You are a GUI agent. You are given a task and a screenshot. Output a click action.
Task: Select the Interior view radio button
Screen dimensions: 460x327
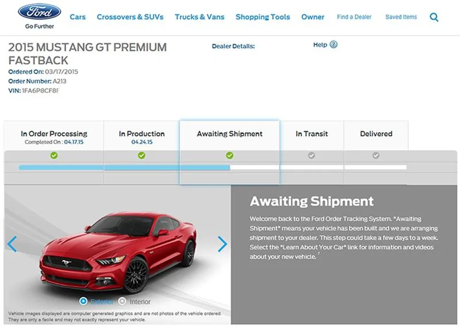[122, 301]
